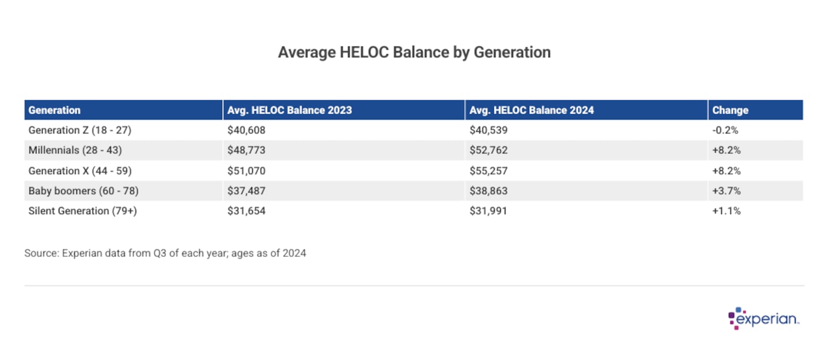
Task: Click the Experian logo
Action: coord(764,319)
